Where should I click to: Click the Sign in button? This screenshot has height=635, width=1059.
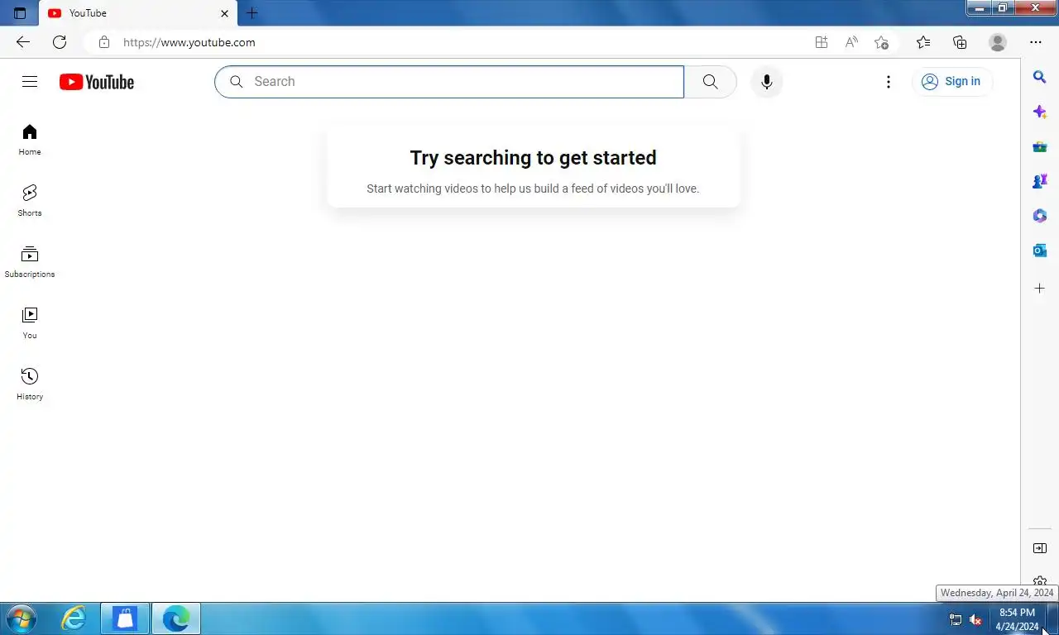click(951, 82)
